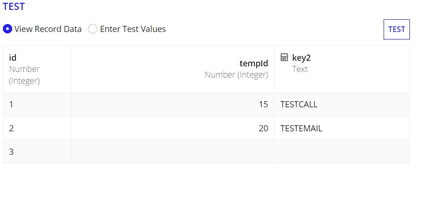Click the empty tempId cell in row 3
The width and height of the screenshot is (424, 200).
point(173,152)
